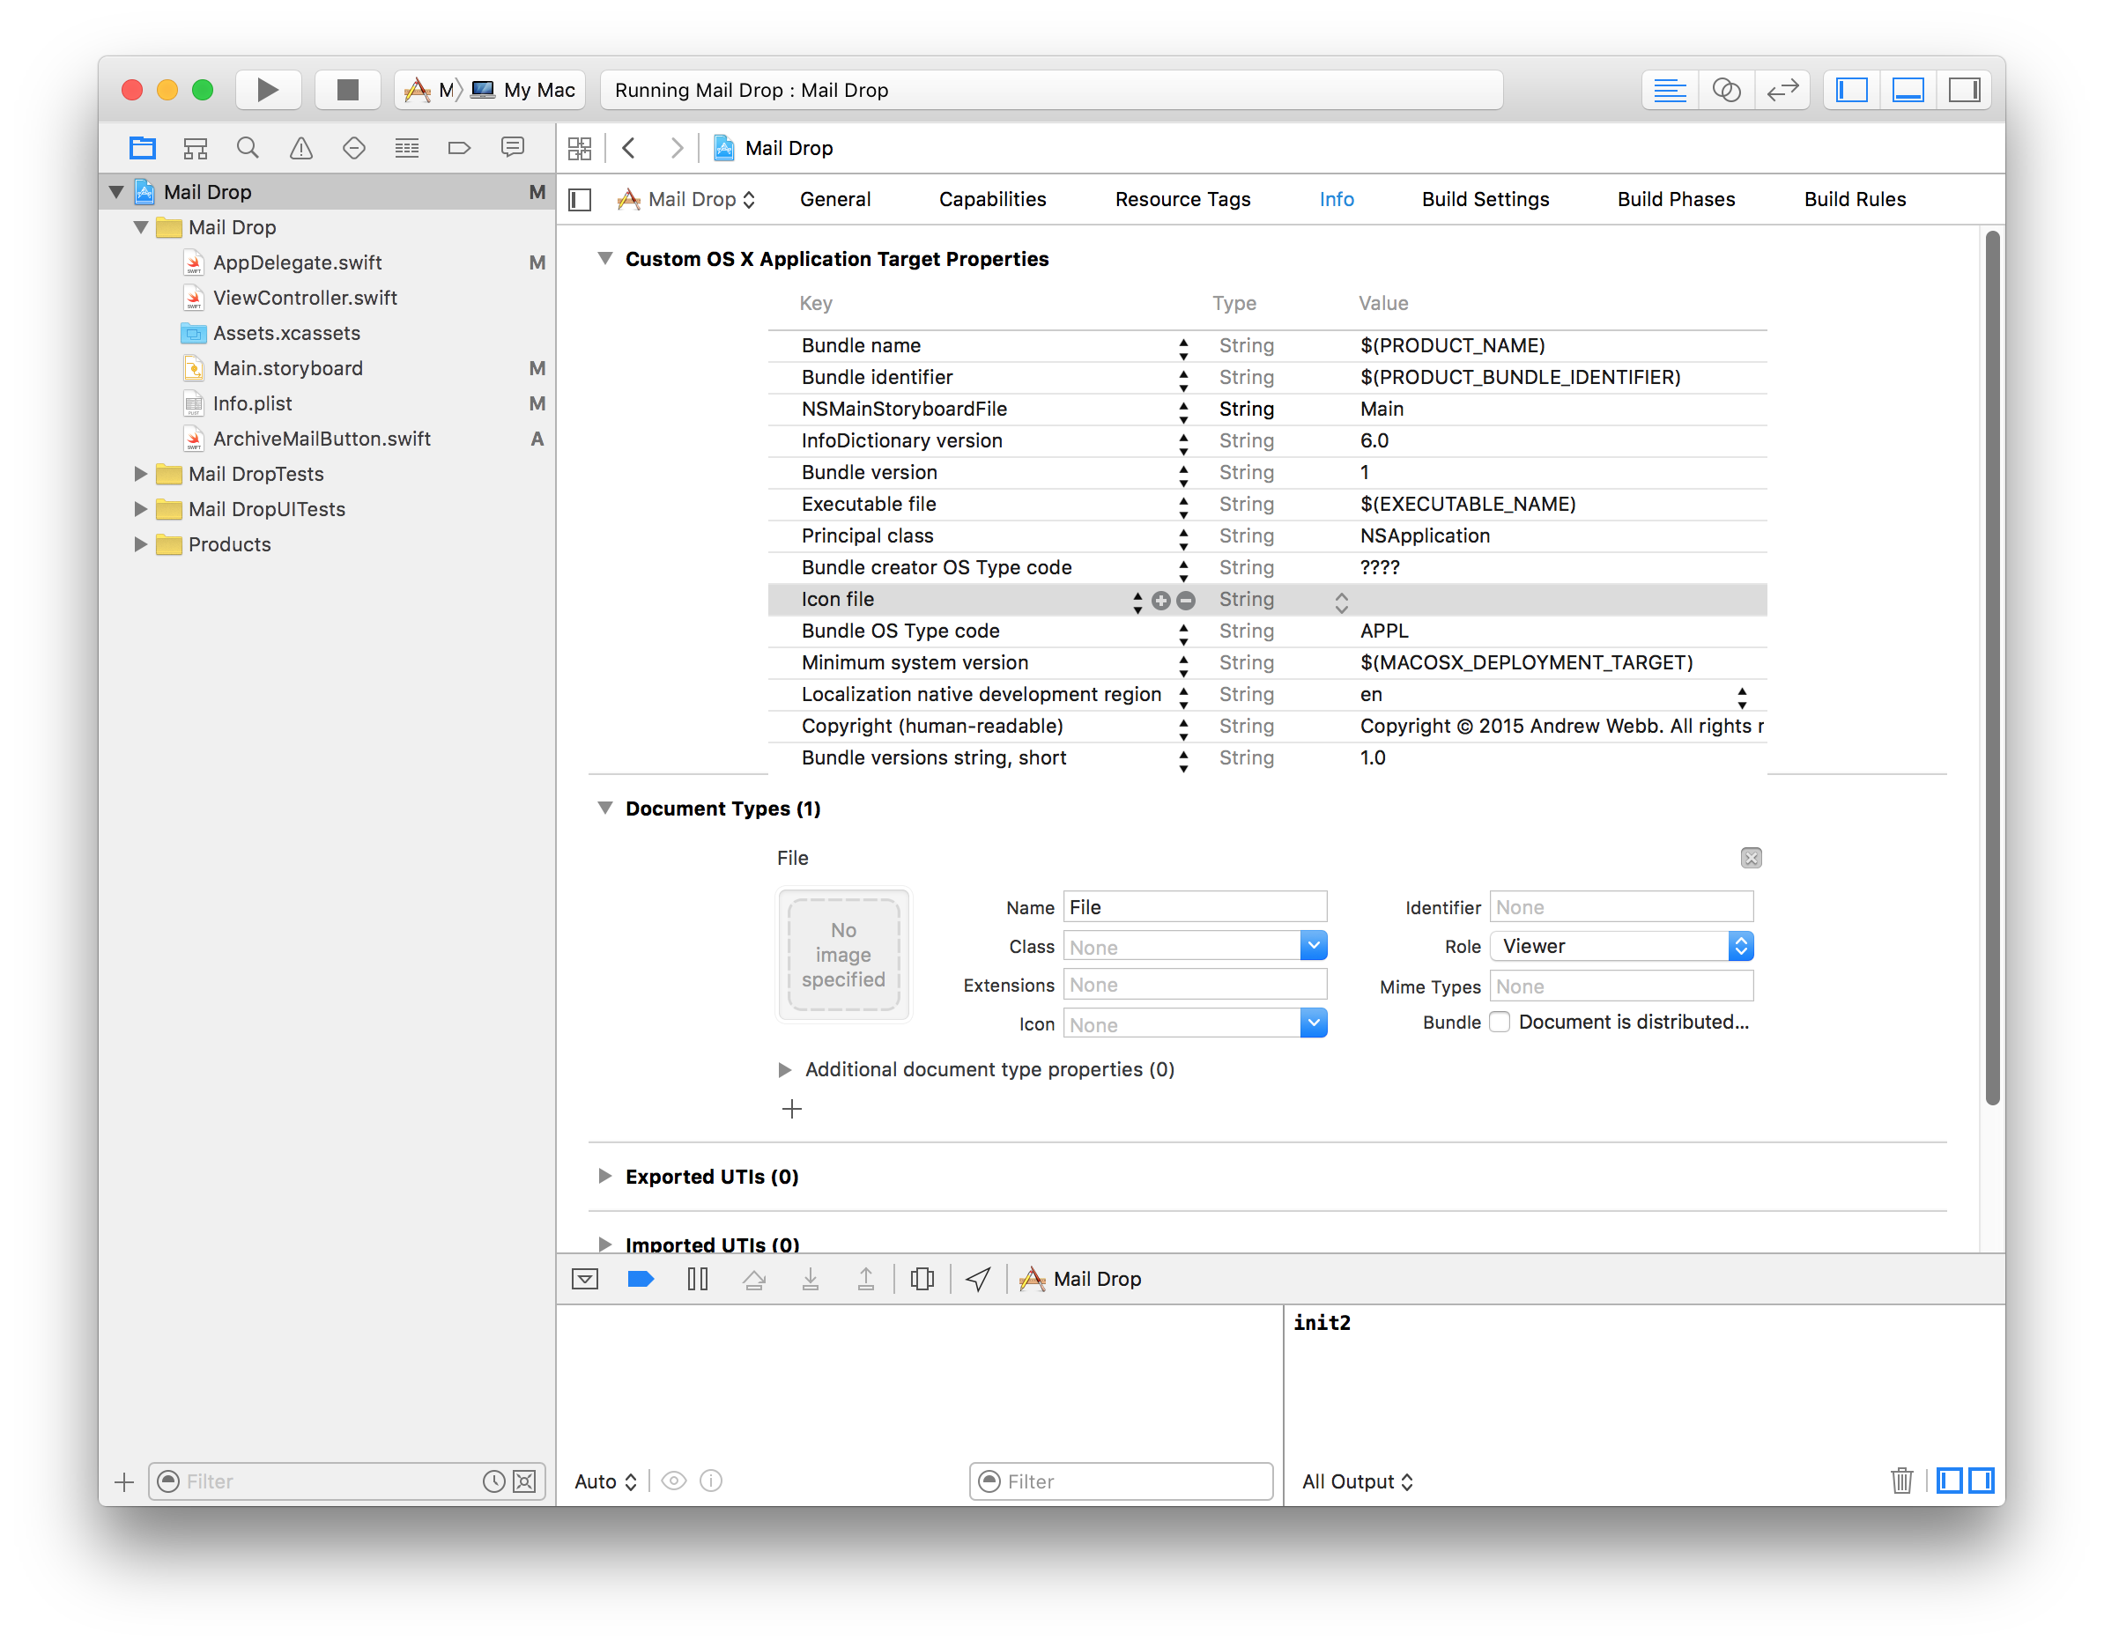The width and height of the screenshot is (2104, 1647).
Task: Open the Test navigator diamond icon
Action: pos(354,148)
